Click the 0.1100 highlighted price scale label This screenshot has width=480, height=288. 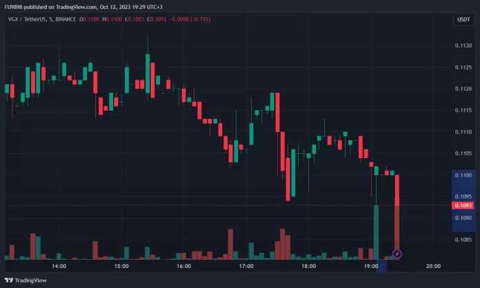[463, 175]
